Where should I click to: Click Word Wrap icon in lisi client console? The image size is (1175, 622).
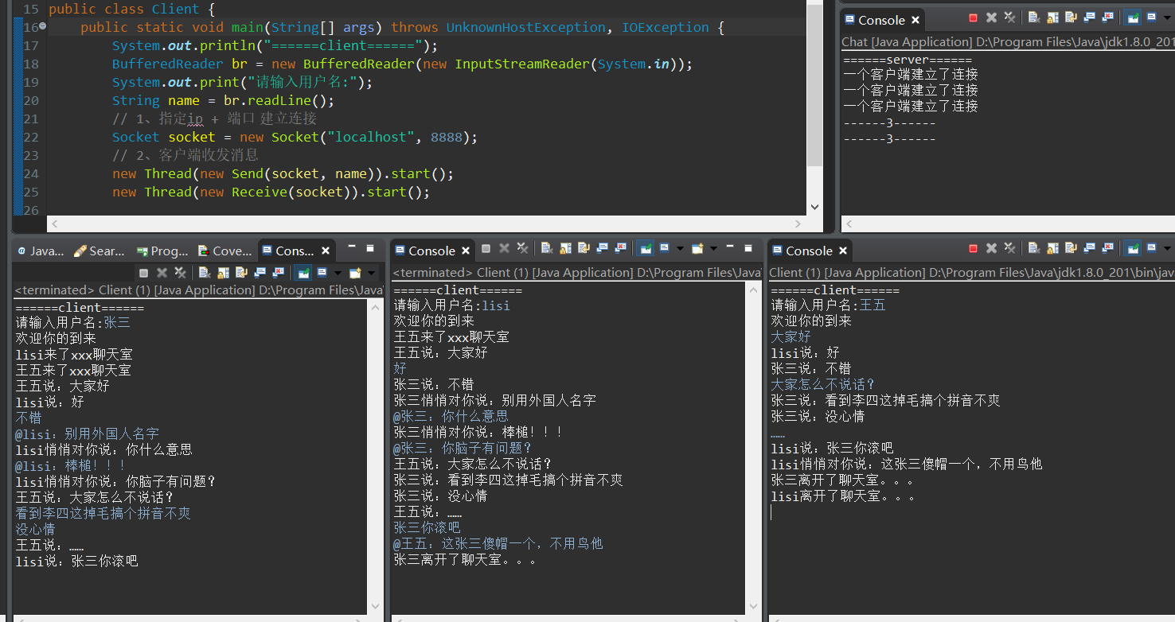point(584,249)
